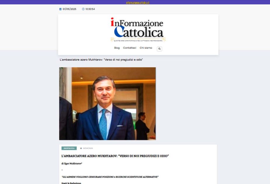The width and height of the screenshot is (270, 184).
Task: Click the italic quote about Armeni
Action: pyautogui.click(x=110, y=177)
